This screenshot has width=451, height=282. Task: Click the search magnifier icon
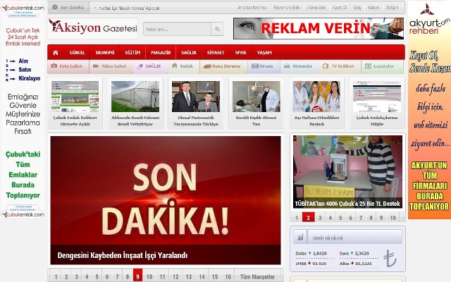(x=217, y=30)
